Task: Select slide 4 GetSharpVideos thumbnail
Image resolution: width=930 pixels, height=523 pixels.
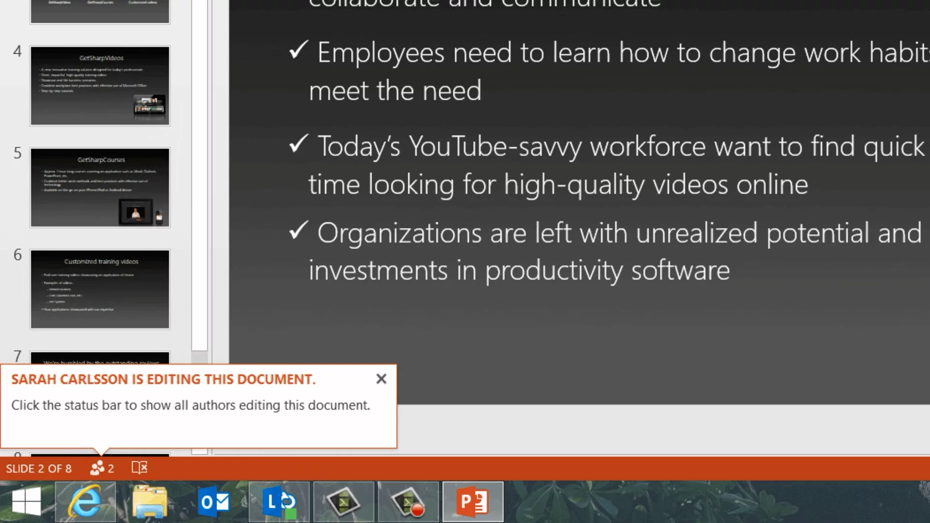Action: tap(100, 86)
